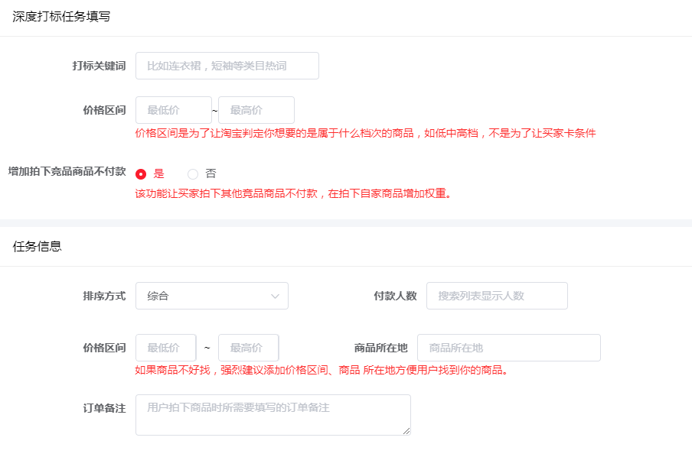The height and width of the screenshot is (457, 692).
Task: Focus 最低价 field in 任务信息 section
Action: [x=166, y=347]
